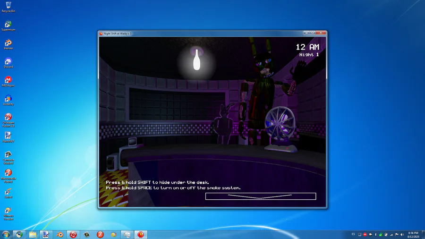425x239 pixels.
Task: Click the Show Desktop strip in taskbar
Action: pyautogui.click(x=423, y=235)
